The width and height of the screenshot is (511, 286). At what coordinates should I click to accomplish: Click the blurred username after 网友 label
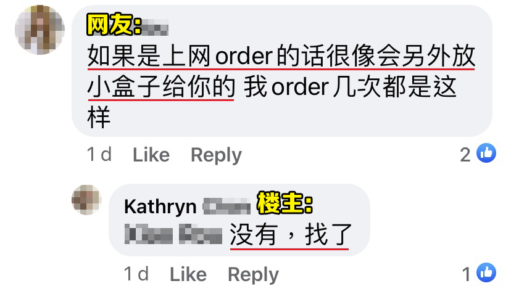coord(156,27)
